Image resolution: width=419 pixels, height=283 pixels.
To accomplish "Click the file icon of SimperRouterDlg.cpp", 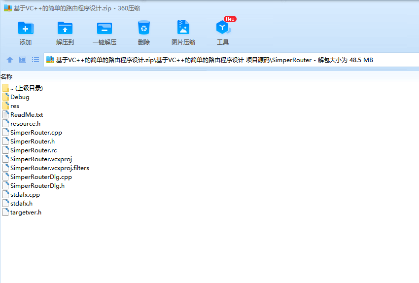I will click(5, 177).
